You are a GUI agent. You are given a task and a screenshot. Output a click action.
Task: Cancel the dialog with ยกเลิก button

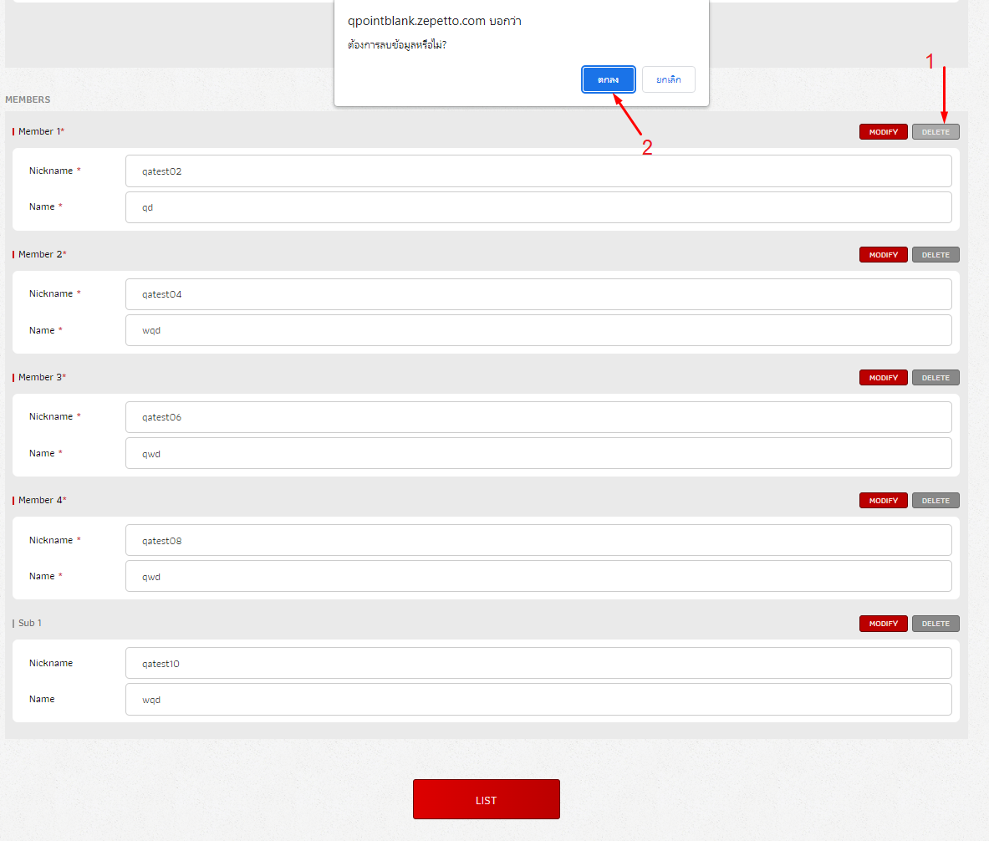(669, 79)
